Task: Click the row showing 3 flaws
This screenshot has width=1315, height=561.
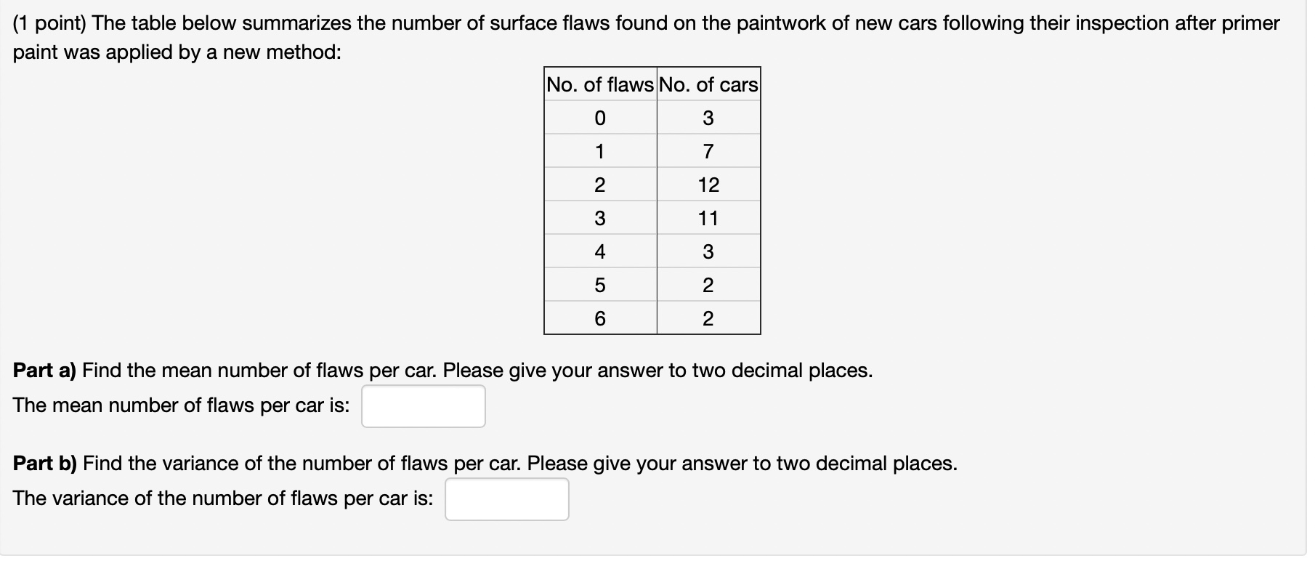Action: coord(600,218)
